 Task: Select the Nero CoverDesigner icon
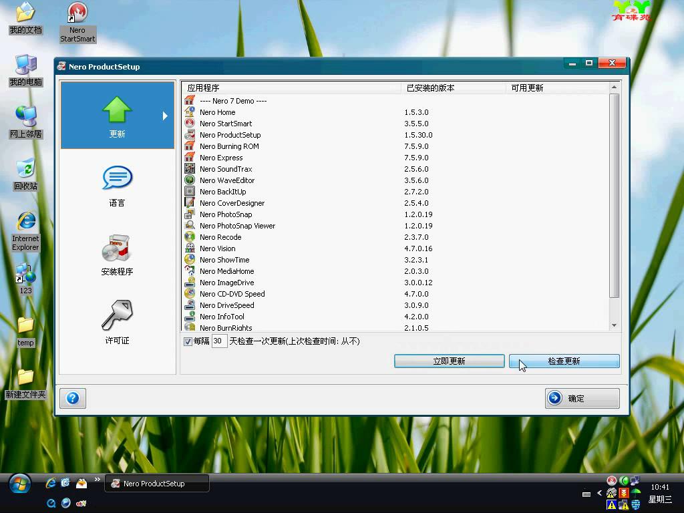coord(189,203)
